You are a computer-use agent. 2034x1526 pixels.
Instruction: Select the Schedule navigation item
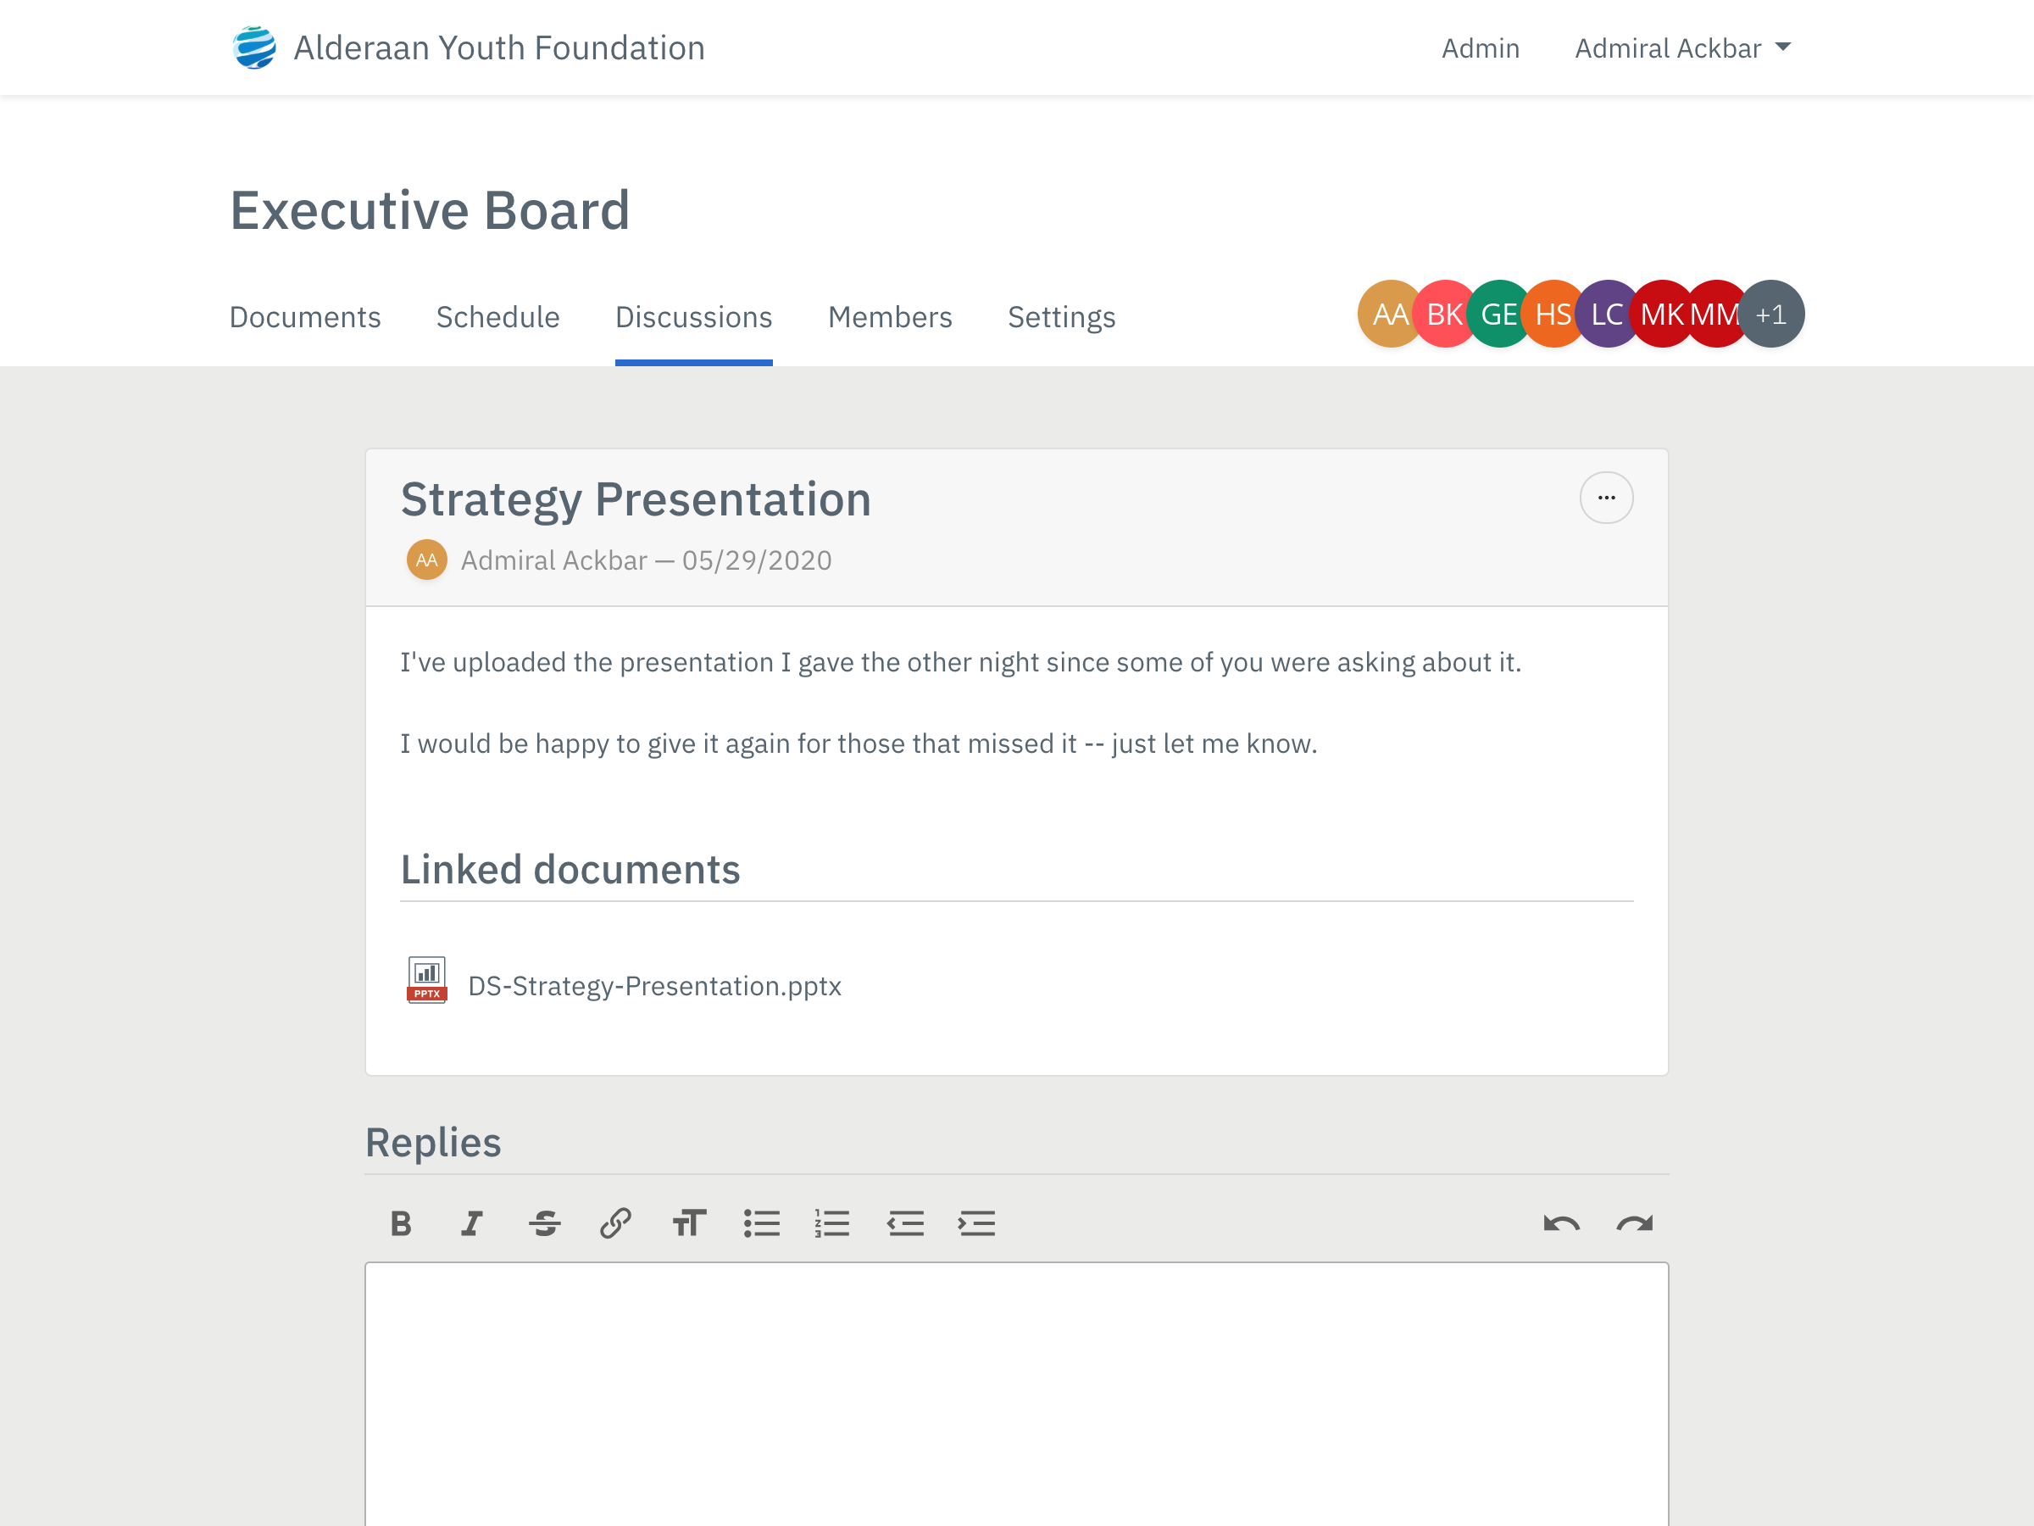(497, 315)
